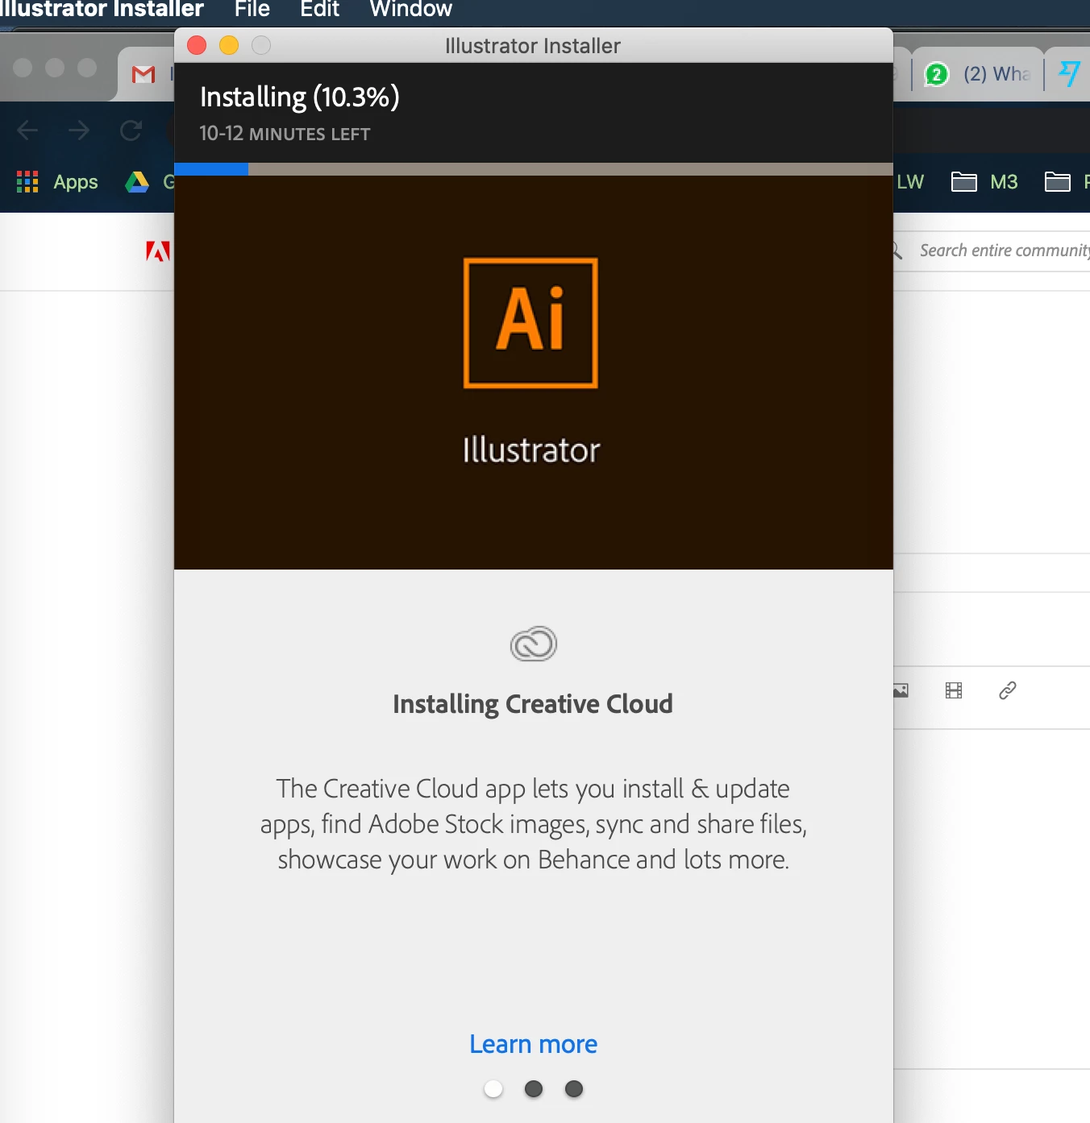1090x1123 pixels.
Task: Click the Installing Creative Cloud heading
Action: click(x=533, y=704)
